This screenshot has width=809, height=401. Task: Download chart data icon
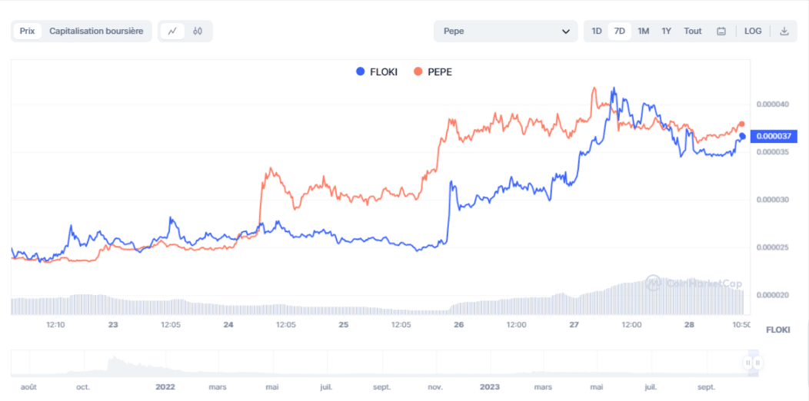(784, 31)
